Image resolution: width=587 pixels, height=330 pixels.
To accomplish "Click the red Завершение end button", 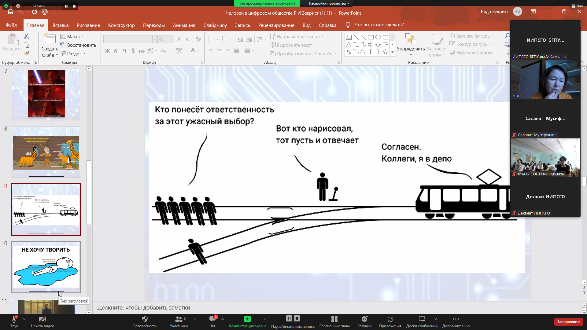I will tap(568, 322).
